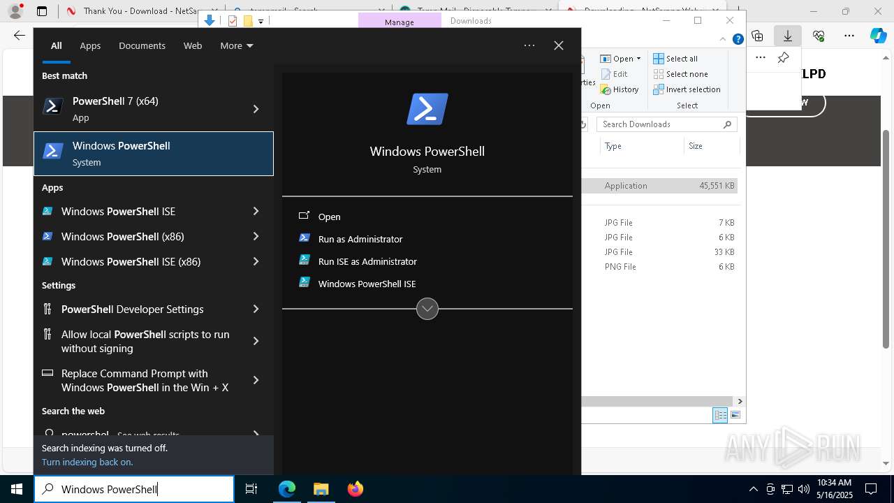
Task: Click the large Windows PowerShell preview icon
Action: pyautogui.click(x=427, y=109)
